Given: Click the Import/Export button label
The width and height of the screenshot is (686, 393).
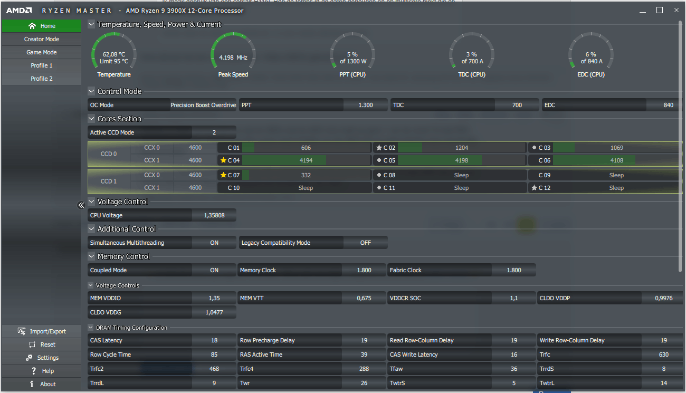Looking at the screenshot, I should point(48,331).
